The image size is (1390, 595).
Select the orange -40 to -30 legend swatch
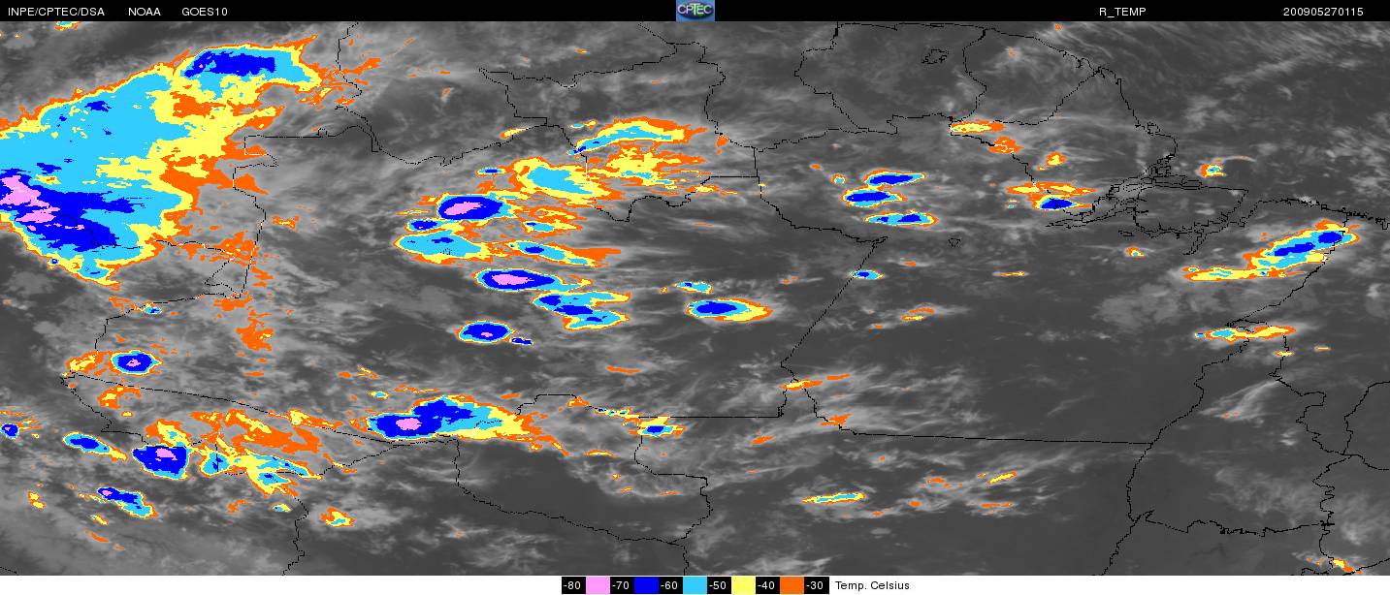click(792, 585)
